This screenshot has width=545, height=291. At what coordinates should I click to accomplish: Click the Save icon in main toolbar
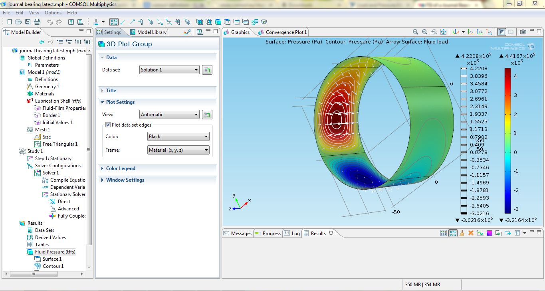[28, 22]
